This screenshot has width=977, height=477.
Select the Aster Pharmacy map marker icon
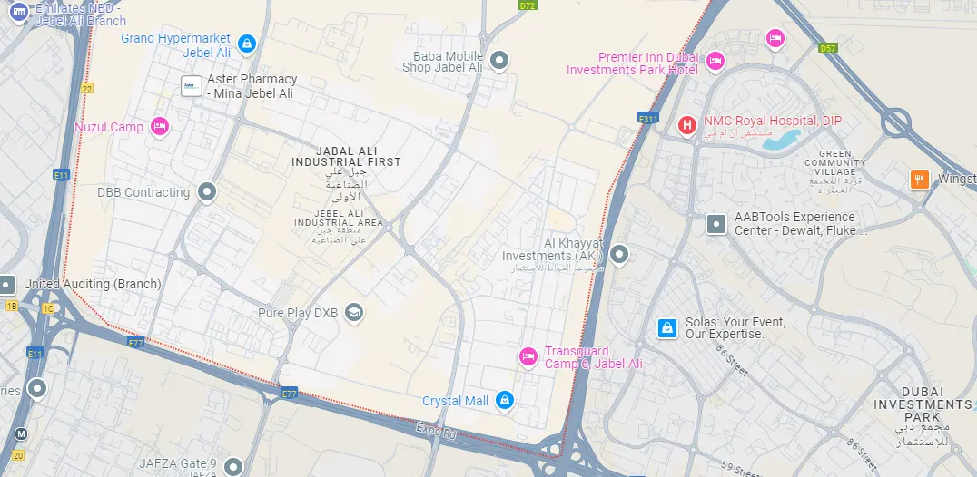pyautogui.click(x=192, y=86)
